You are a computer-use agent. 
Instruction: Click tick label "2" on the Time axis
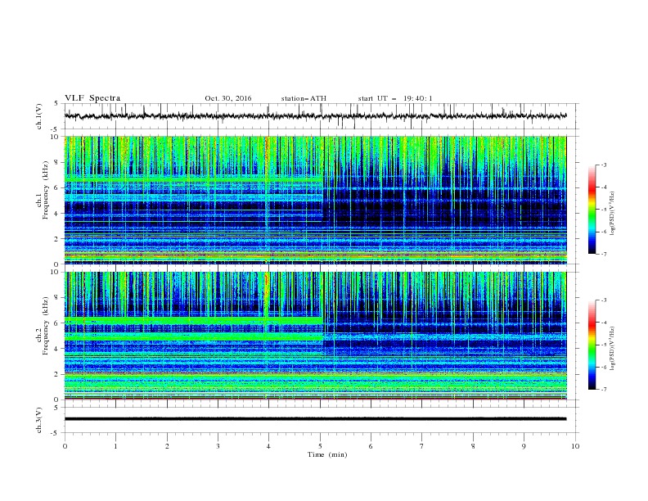tap(167, 446)
